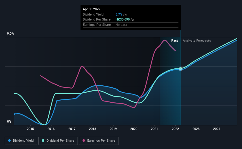Click the 2021 x-axis label

154,129
